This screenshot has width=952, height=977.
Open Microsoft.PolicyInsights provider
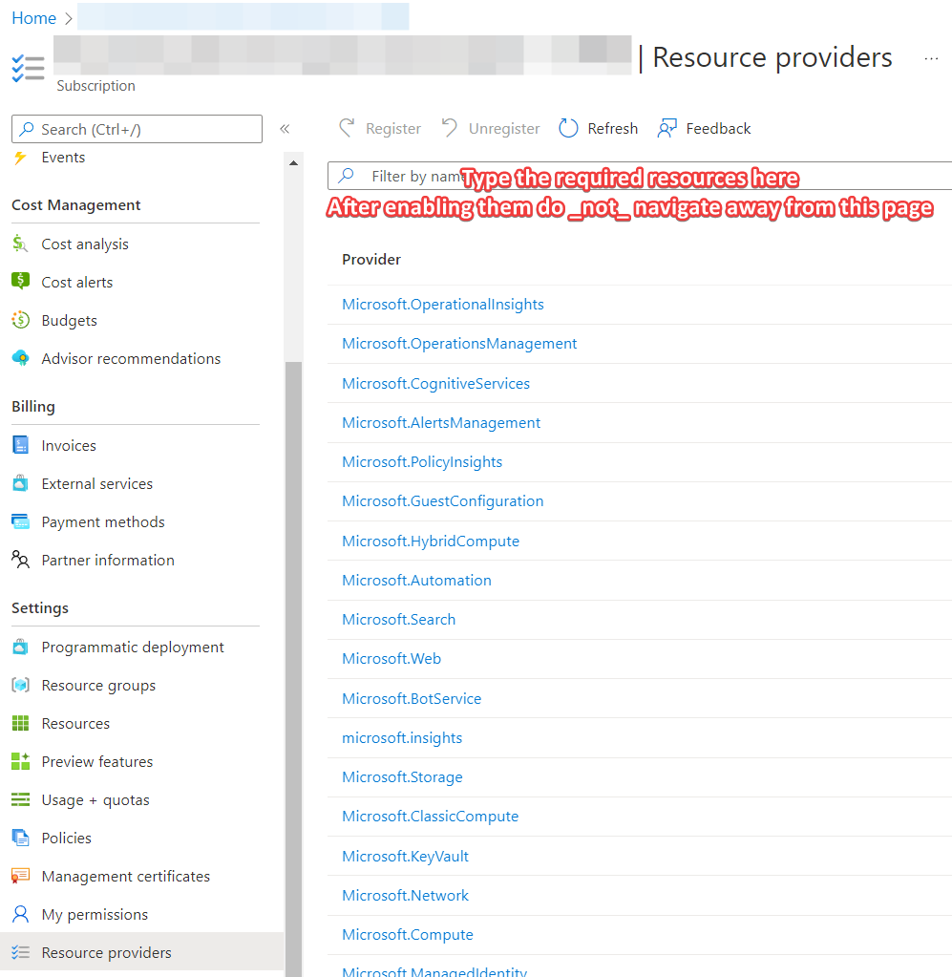coord(422,461)
